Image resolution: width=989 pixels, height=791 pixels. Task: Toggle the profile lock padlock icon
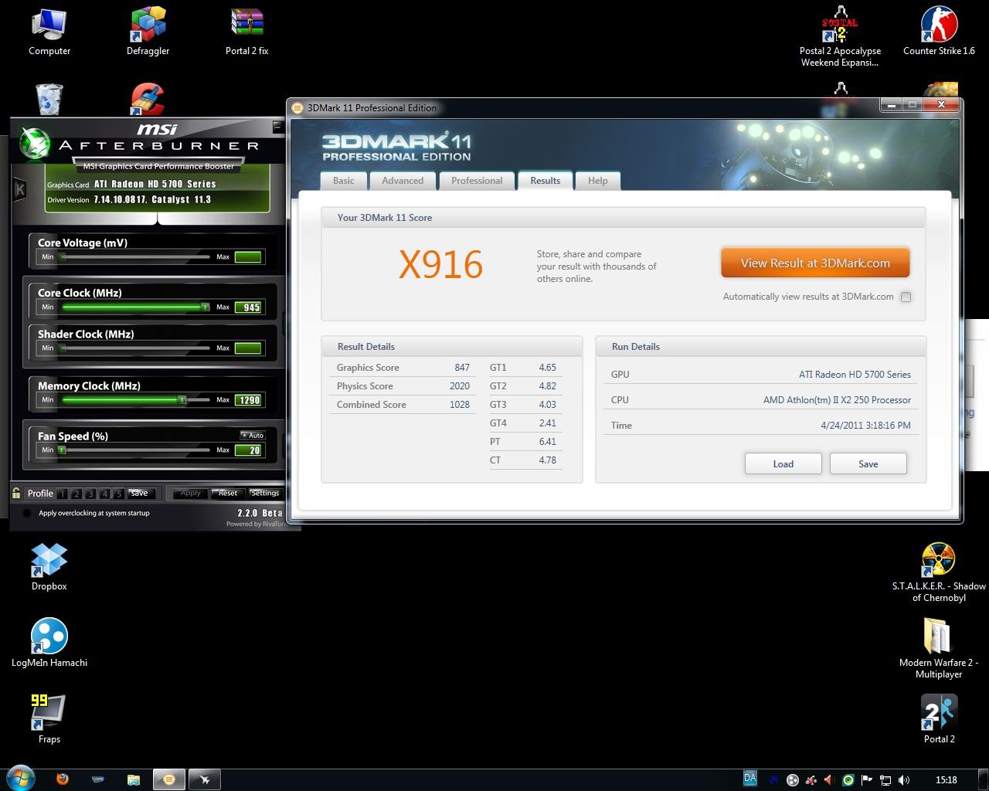tap(16, 493)
